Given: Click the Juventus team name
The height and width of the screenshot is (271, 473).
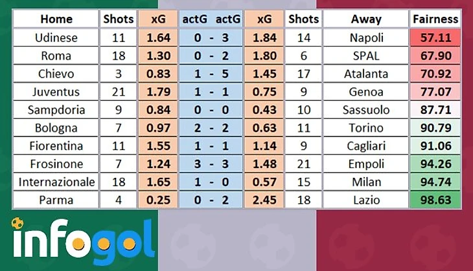Looking at the screenshot, I should (x=56, y=92).
